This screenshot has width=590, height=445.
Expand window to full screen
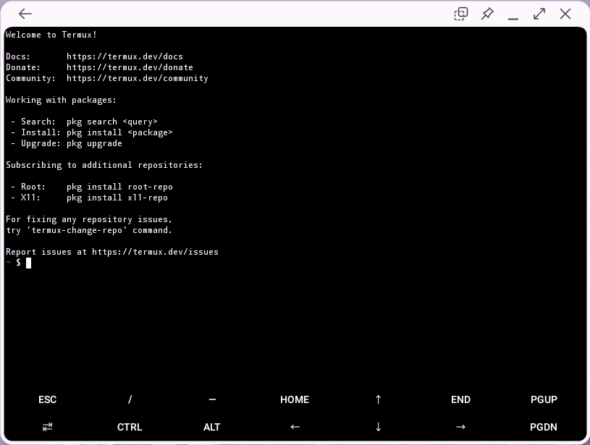tap(539, 14)
